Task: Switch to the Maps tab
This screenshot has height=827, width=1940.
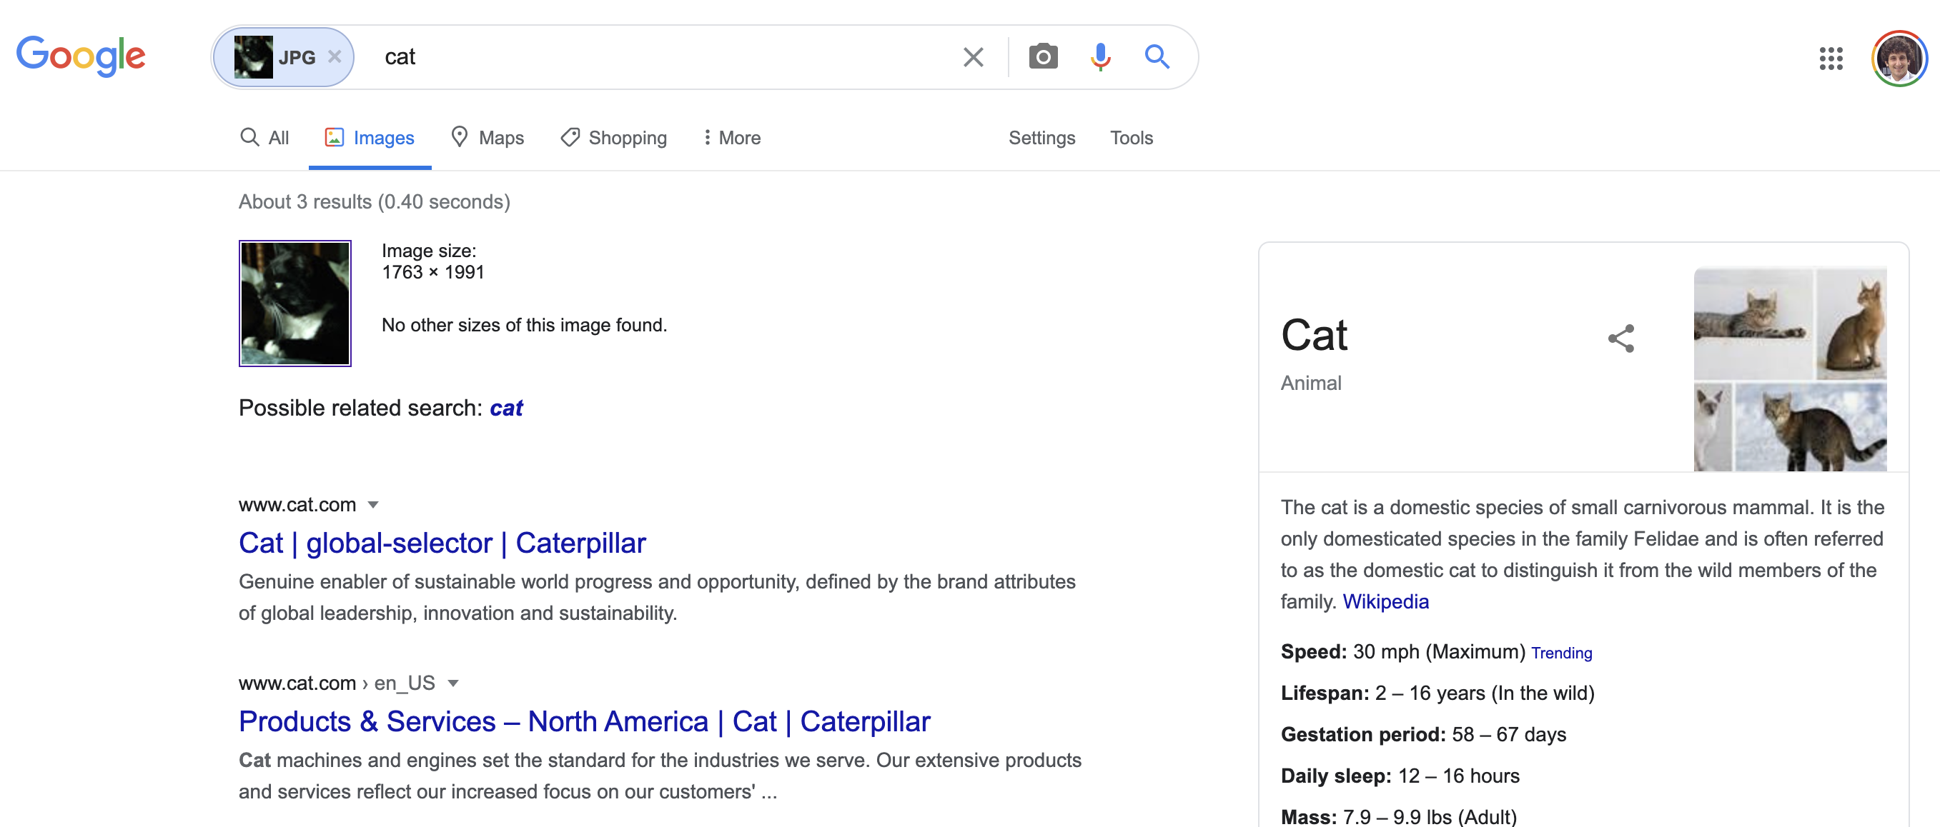Action: [x=488, y=138]
